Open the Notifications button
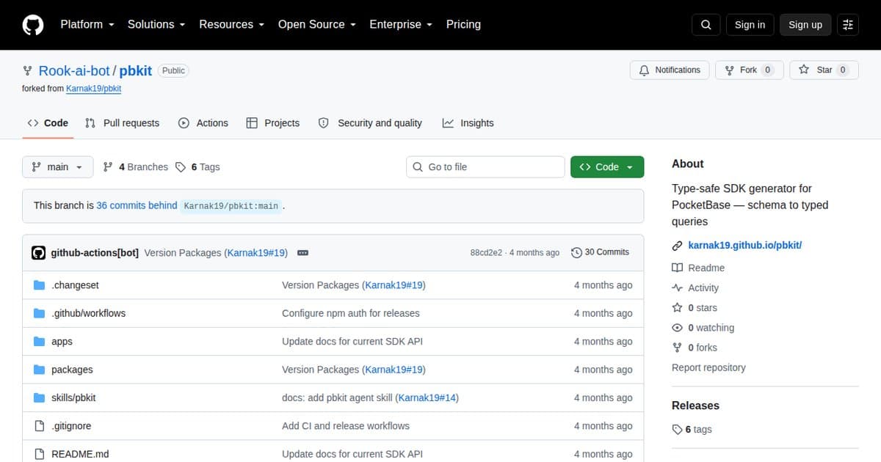 pos(670,70)
